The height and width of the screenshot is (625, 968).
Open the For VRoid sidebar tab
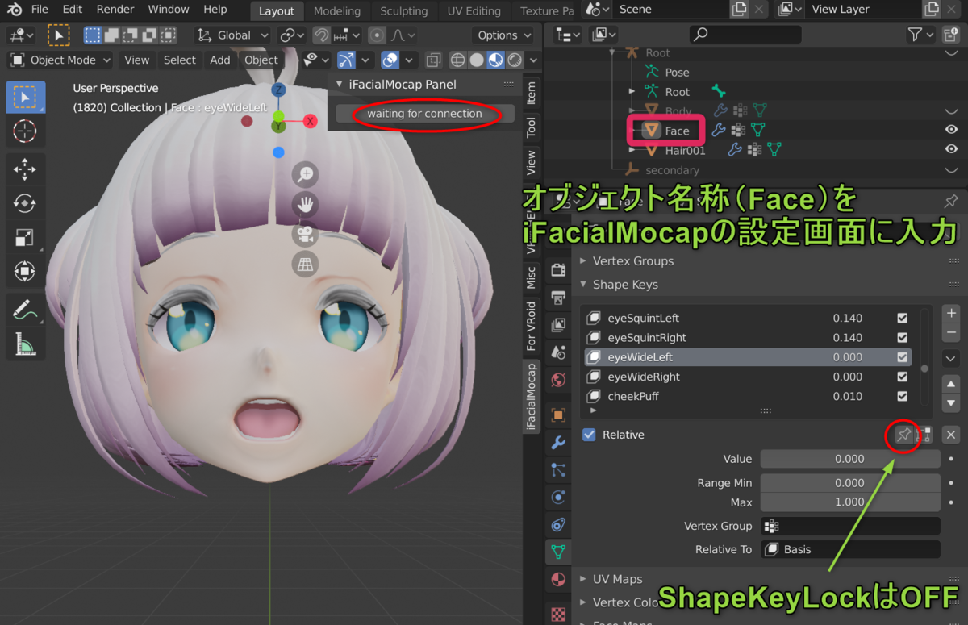[531, 327]
